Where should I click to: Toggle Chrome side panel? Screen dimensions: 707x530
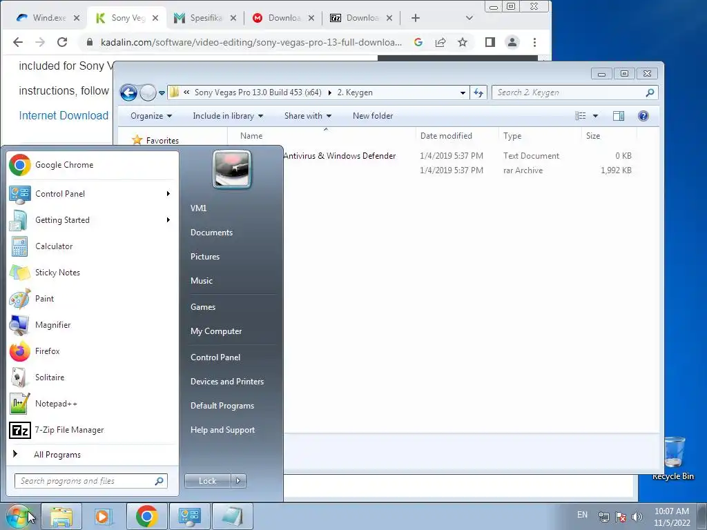490,42
